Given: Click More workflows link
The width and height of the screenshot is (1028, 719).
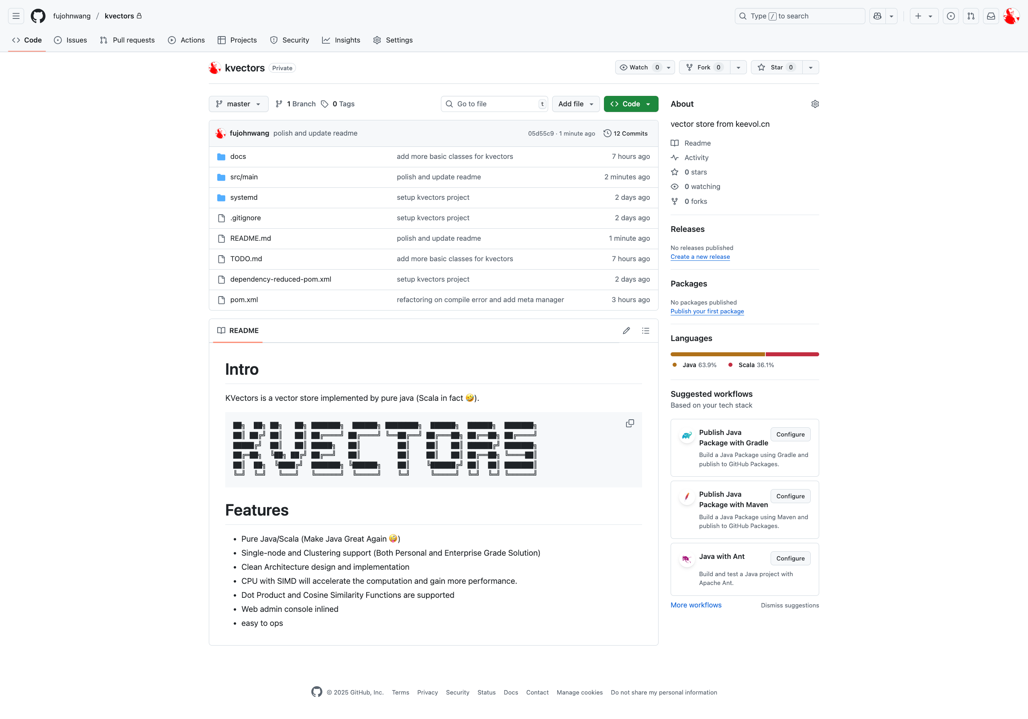Looking at the screenshot, I should (696, 605).
